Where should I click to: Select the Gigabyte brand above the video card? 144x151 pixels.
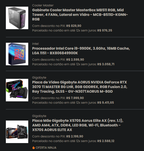39,78
